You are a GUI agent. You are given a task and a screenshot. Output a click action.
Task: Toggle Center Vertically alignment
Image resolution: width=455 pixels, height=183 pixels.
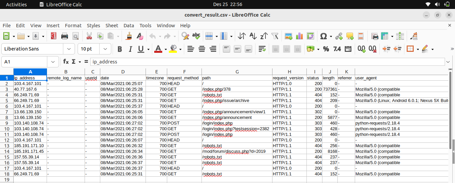[237, 49]
